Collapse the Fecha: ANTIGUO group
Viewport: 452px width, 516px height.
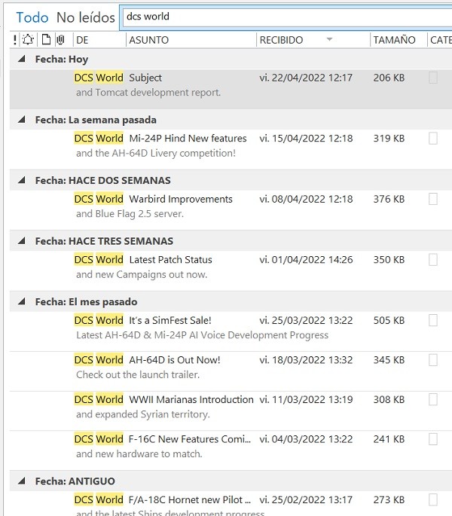[x=22, y=481]
